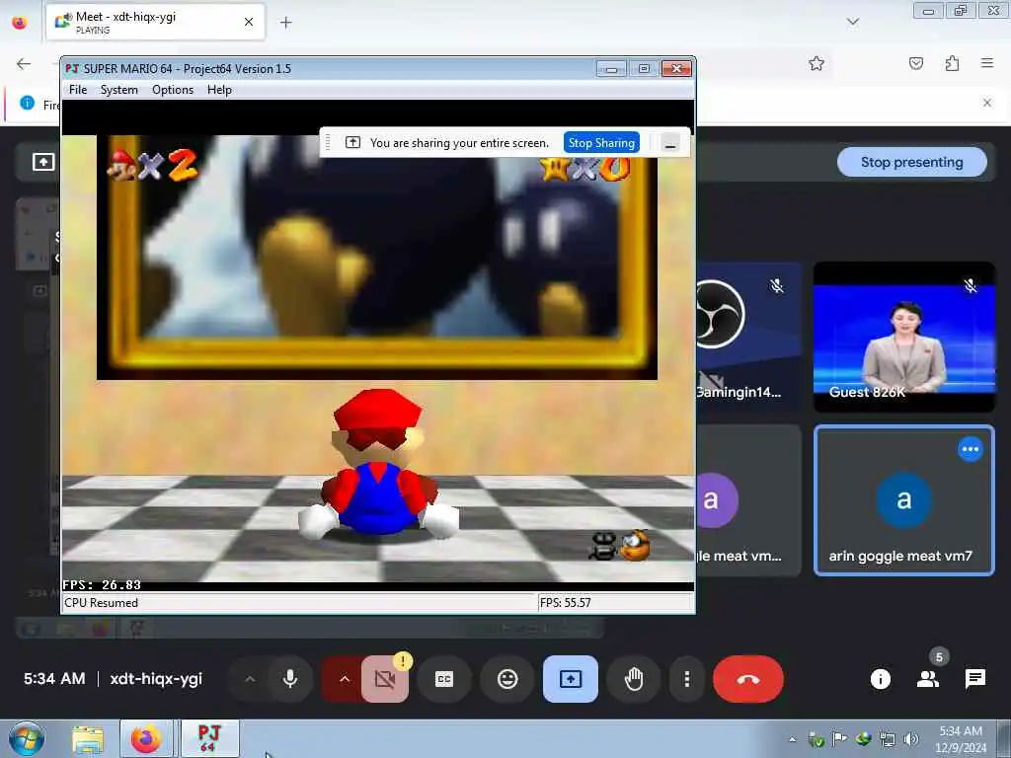
Task: Open the emoji reactions in Meet
Action: 507,679
